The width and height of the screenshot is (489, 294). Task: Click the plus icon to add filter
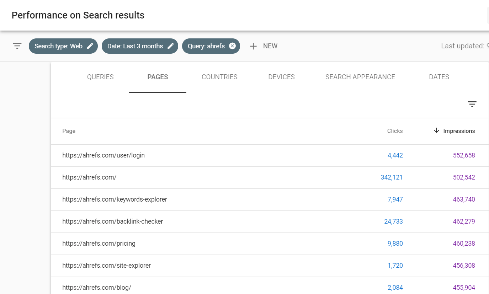click(x=253, y=46)
